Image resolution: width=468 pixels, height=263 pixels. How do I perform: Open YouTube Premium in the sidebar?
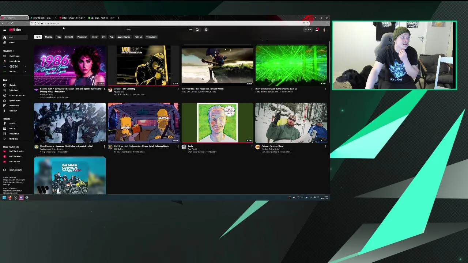(15, 151)
